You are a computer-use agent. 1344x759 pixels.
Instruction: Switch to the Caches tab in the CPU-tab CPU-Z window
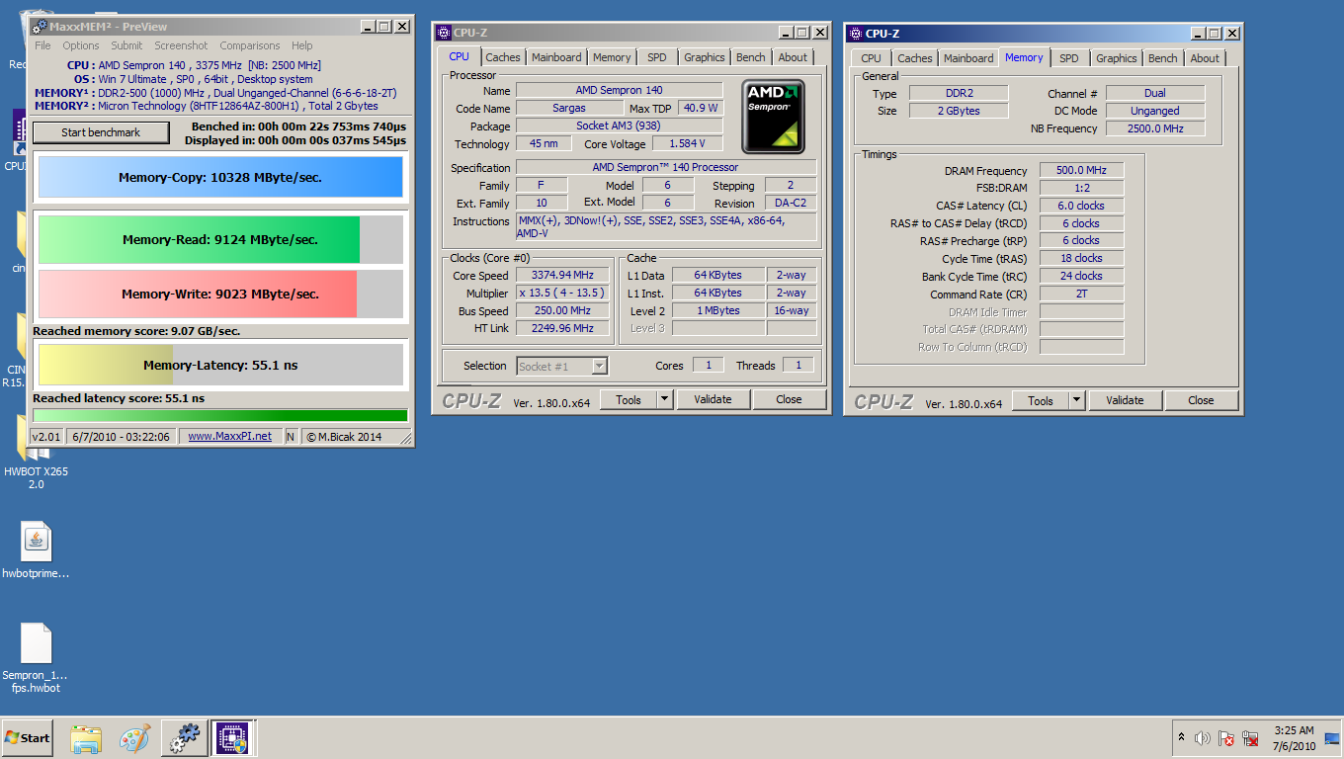[x=502, y=57]
